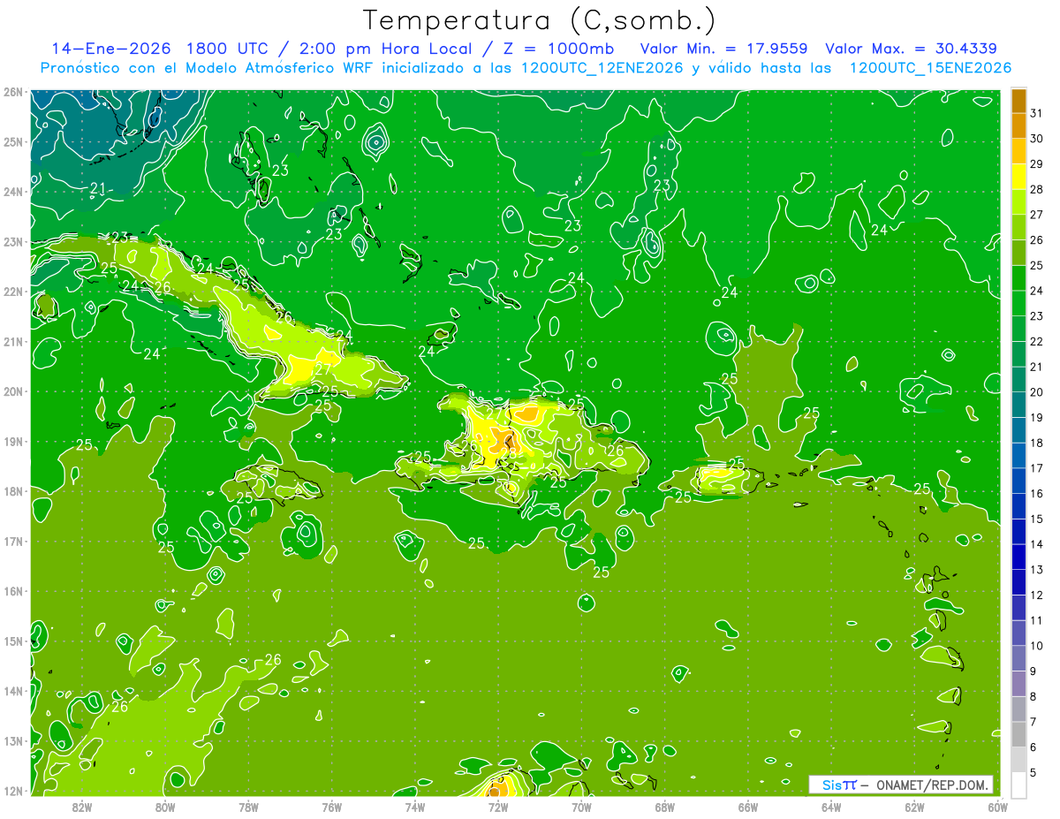The width and height of the screenshot is (1060, 819).
Task: Click the color bar label '30'
Action: 1036,139
